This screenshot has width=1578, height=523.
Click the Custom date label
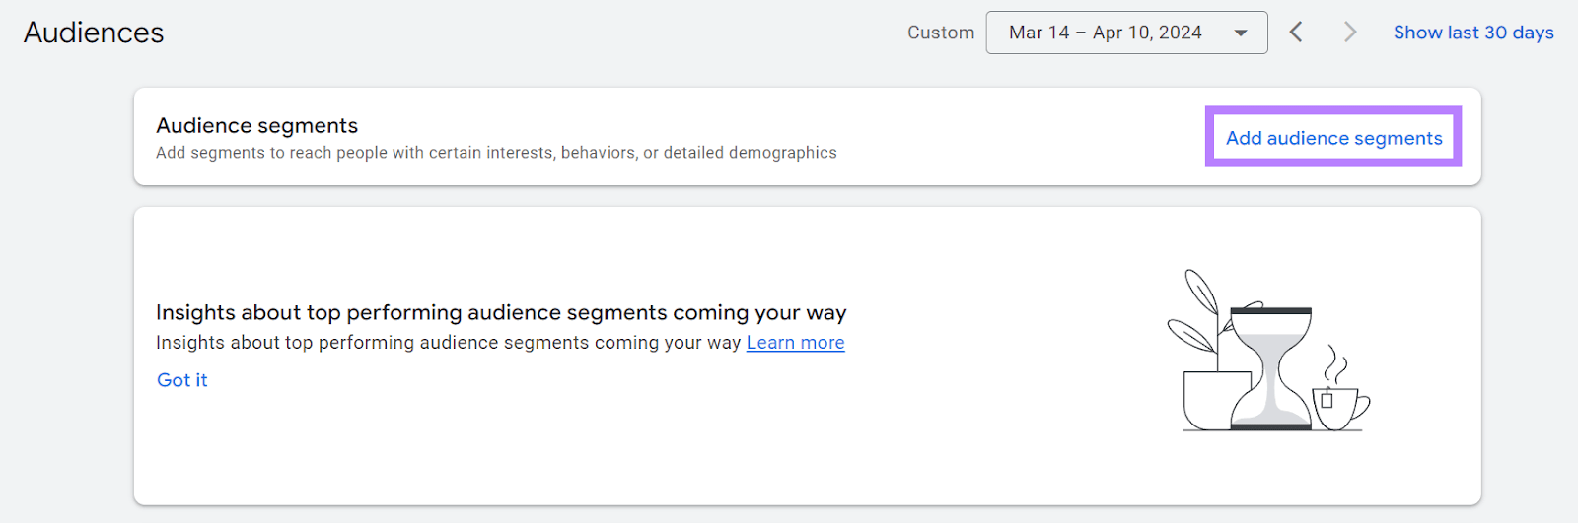[x=941, y=33]
